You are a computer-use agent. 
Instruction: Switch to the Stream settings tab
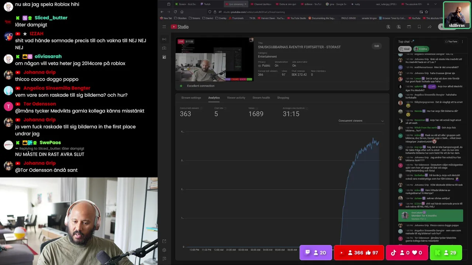click(x=191, y=98)
